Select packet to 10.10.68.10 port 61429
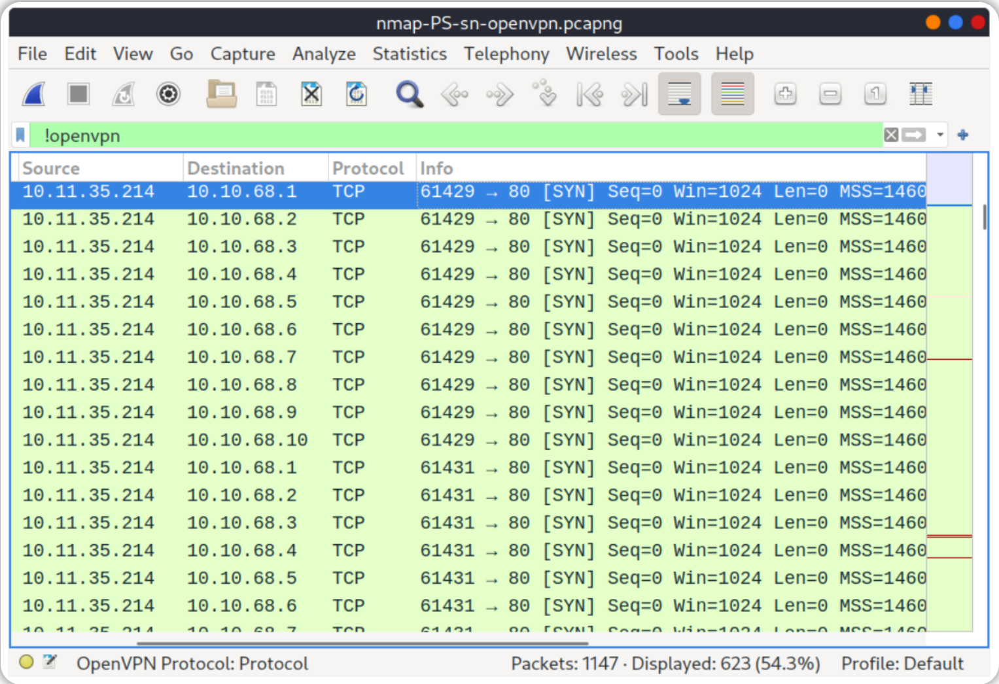Viewport: 999px width, 684px height. coord(468,440)
